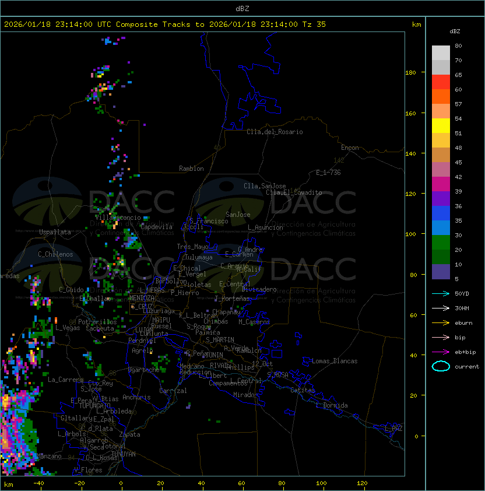Screen dimensions: 485x491
Task: Click the 'eburn' legend label
Action: (463, 323)
